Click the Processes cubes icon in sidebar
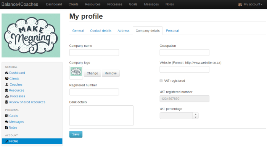 [7, 96]
